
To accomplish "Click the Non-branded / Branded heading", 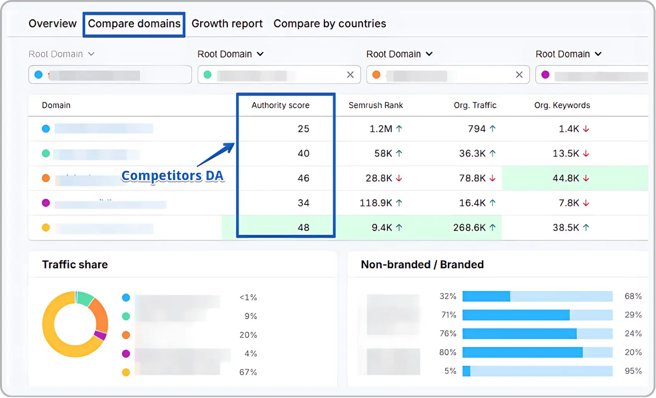I will [x=422, y=265].
